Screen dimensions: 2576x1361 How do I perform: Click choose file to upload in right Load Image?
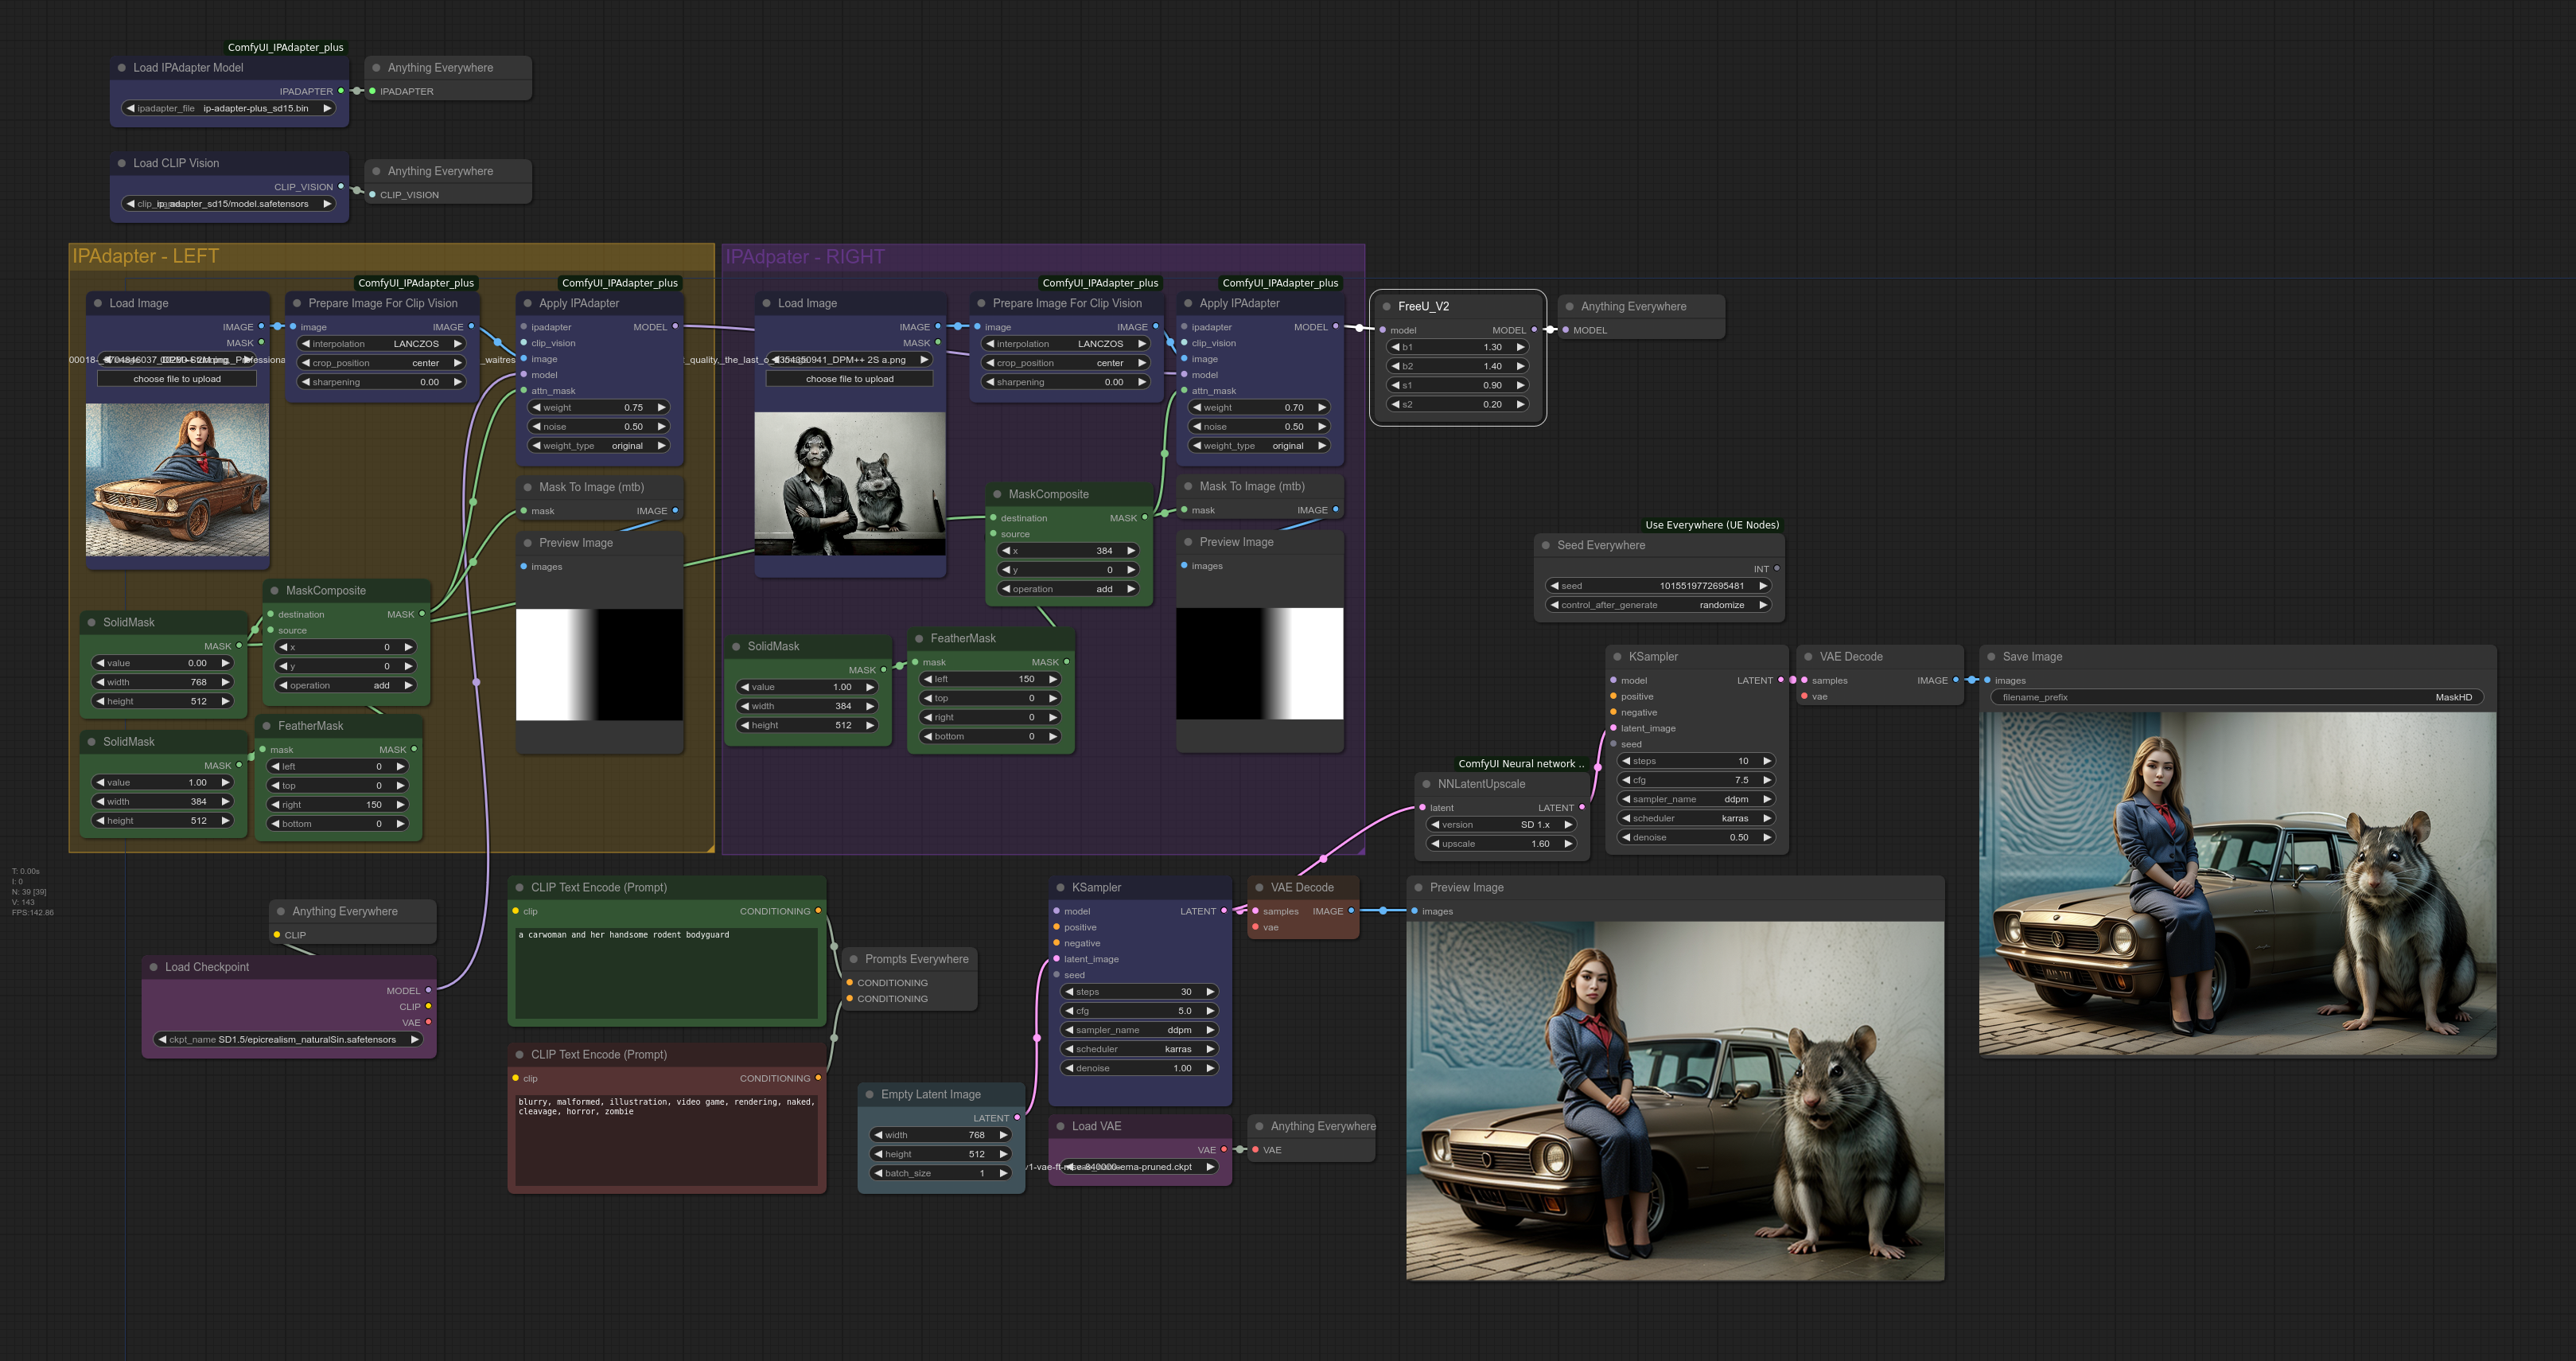coord(849,380)
